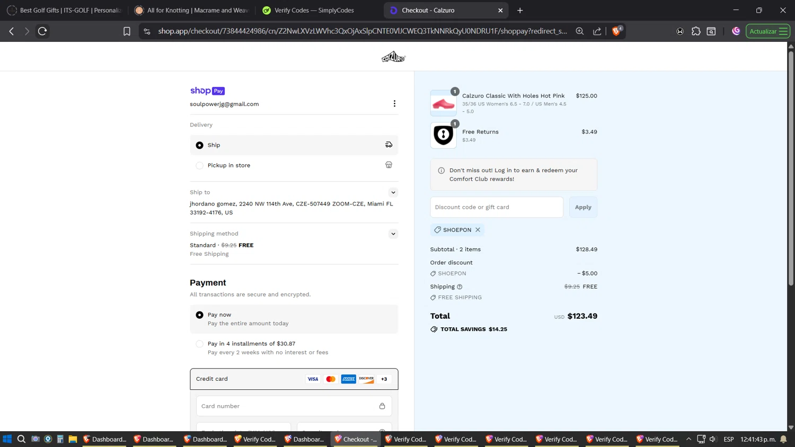The width and height of the screenshot is (795, 447).
Task: Open site information icon in address bar
Action: pos(147,31)
